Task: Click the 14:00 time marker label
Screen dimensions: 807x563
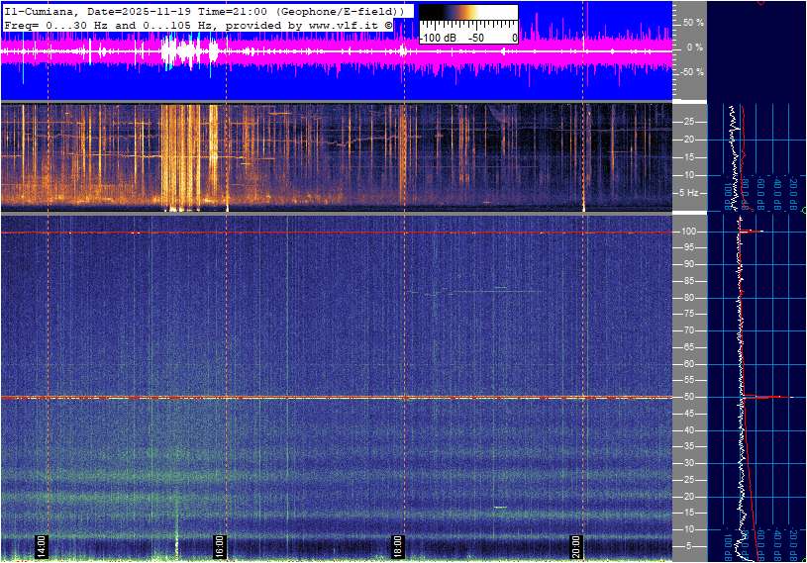Action: [42, 545]
